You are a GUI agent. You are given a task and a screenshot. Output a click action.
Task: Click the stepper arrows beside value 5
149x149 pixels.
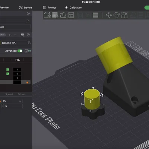(x=3, y=106)
